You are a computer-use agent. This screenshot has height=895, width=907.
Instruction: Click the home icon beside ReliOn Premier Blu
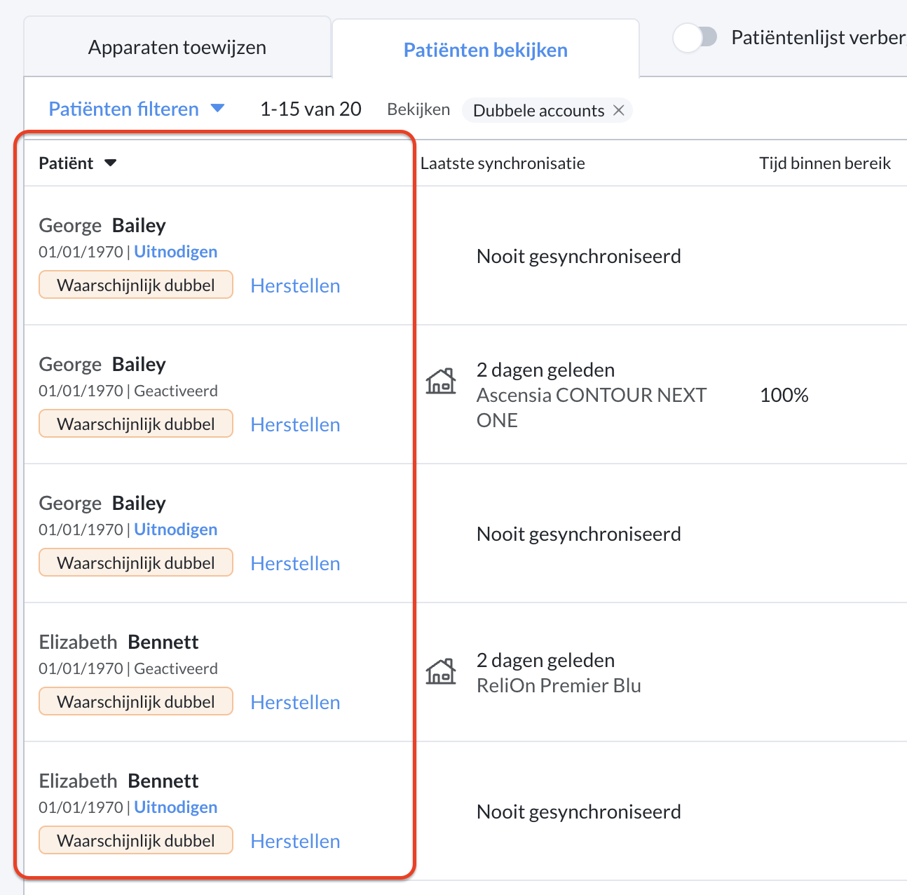441,672
